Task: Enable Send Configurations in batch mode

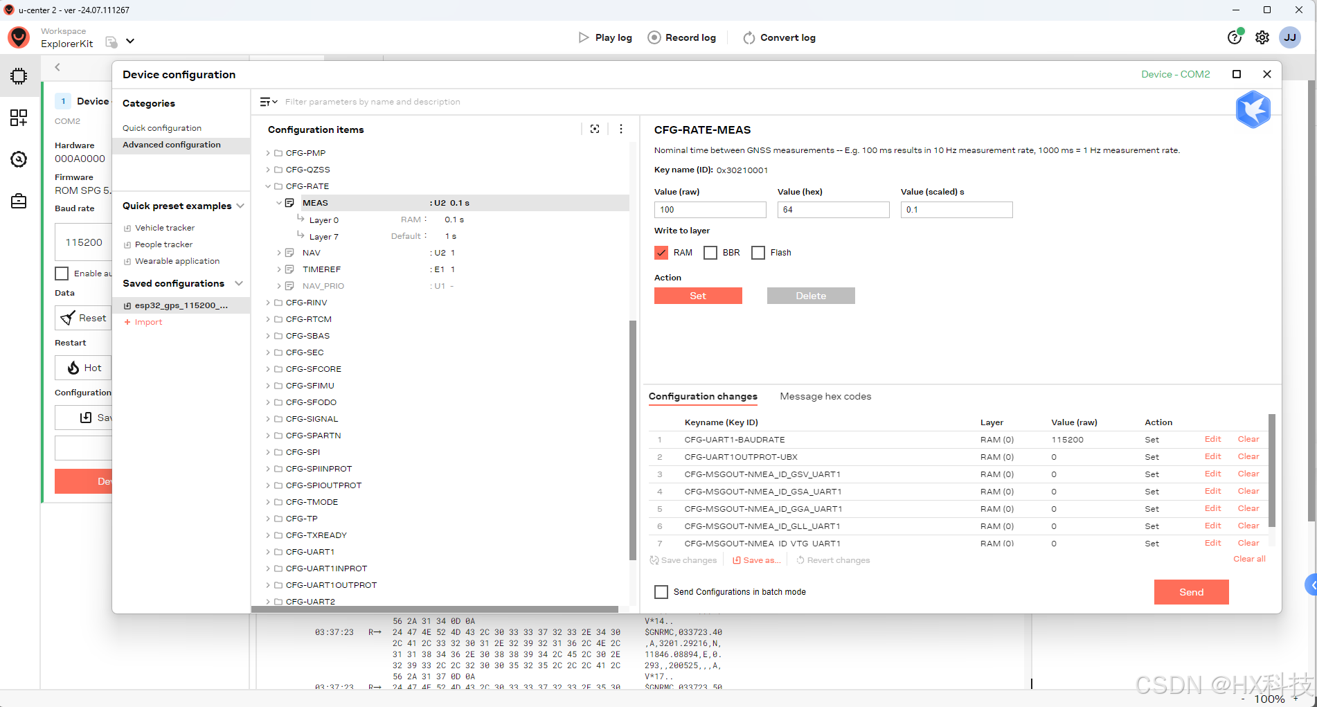Action: click(661, 592)
